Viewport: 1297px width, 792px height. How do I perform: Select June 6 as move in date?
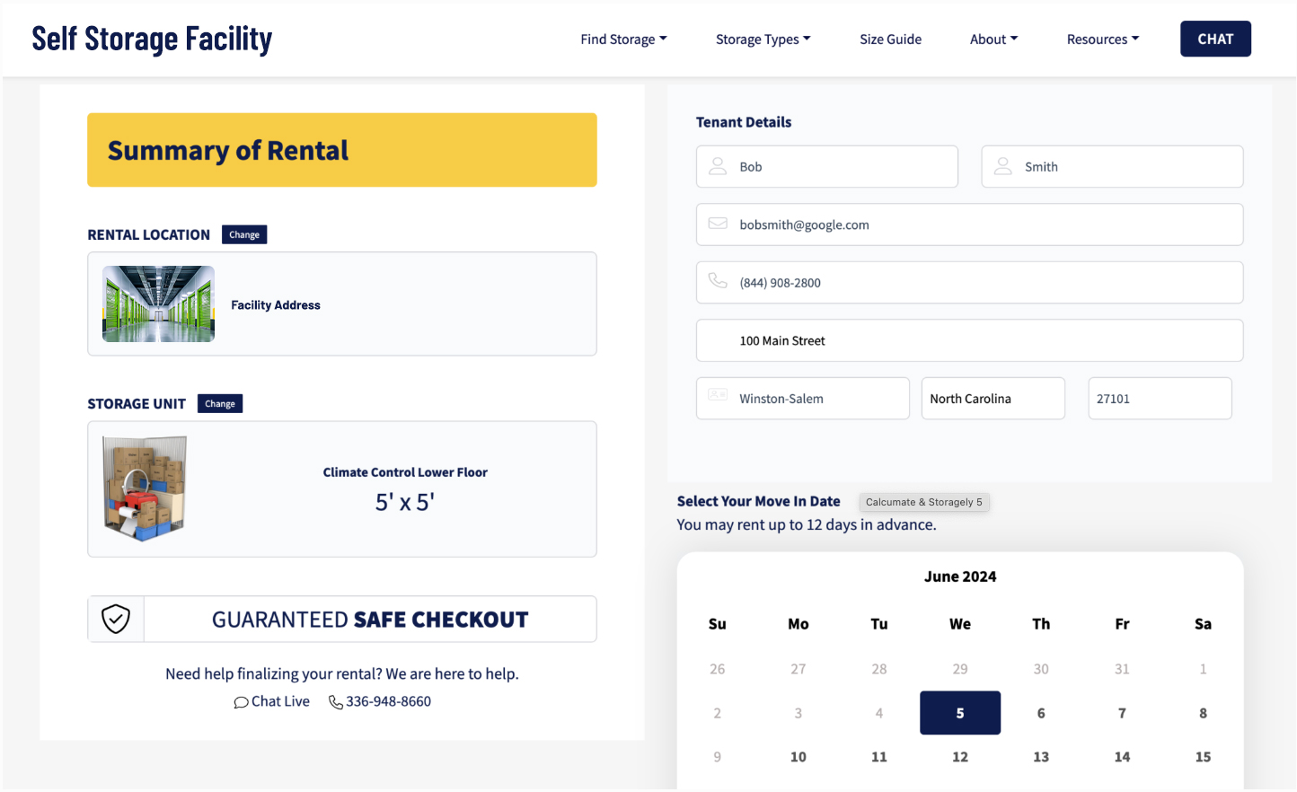tap(1041, 713)
